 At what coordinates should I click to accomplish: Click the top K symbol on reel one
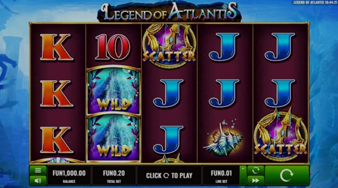[x=57, y=47]
